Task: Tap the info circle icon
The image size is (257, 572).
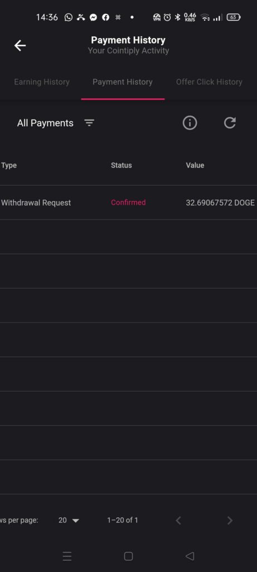Action: coord(190,123)
